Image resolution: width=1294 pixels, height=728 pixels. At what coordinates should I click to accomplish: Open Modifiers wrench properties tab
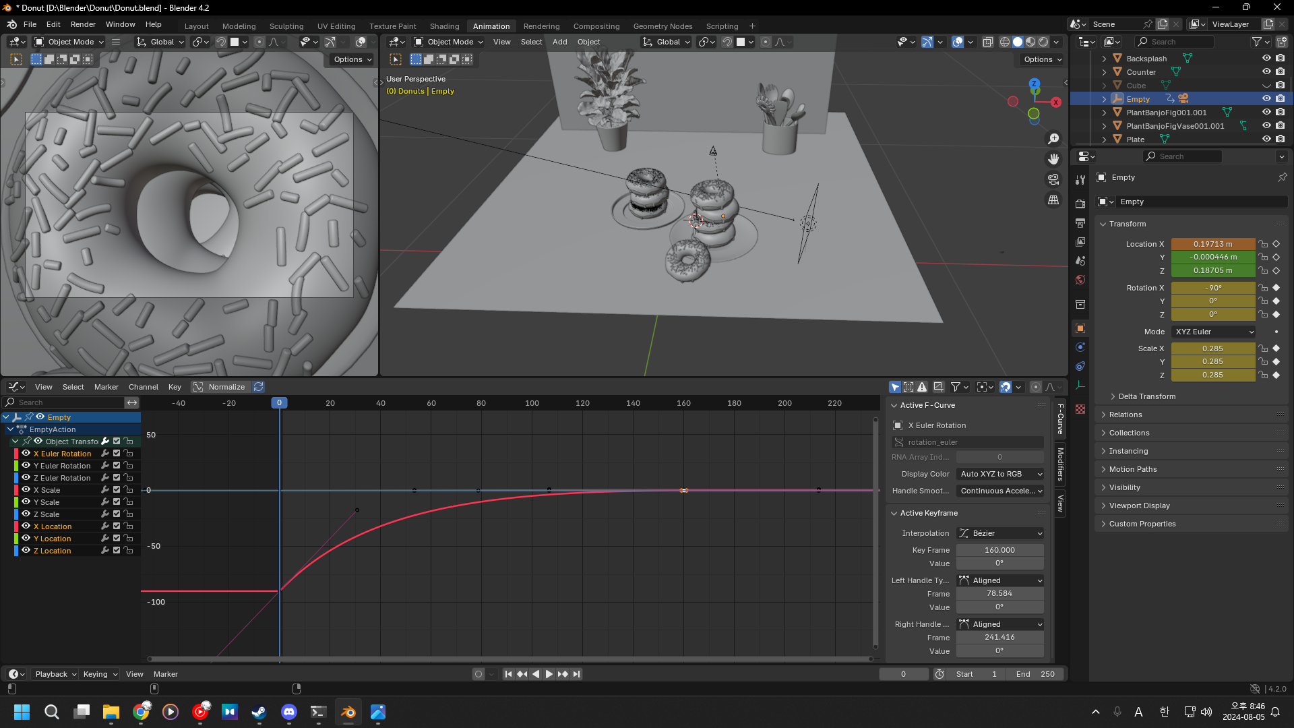point(1080,179)
